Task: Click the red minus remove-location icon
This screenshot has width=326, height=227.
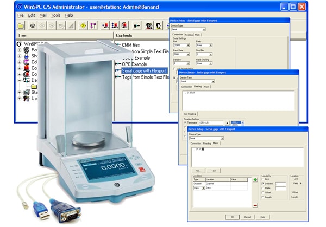Action: (255, 205)
